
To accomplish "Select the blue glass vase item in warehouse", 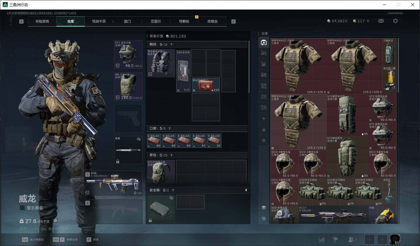I will pos(389,192).
